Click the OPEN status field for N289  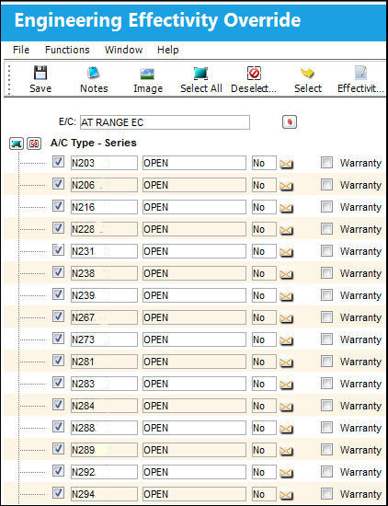click(194, 450)
